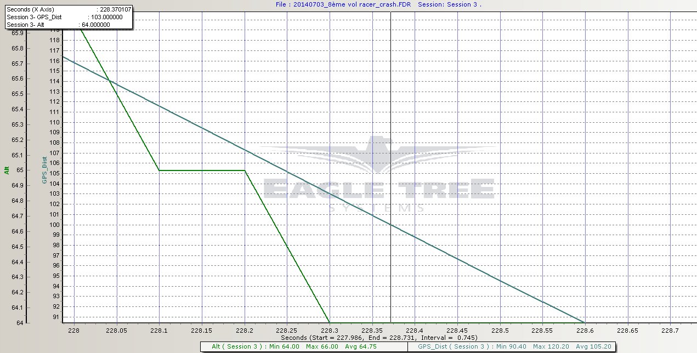Click the Alt axis value 65.9
The image size is (697, 353).
pyautogui.click(x=18, y=33)
